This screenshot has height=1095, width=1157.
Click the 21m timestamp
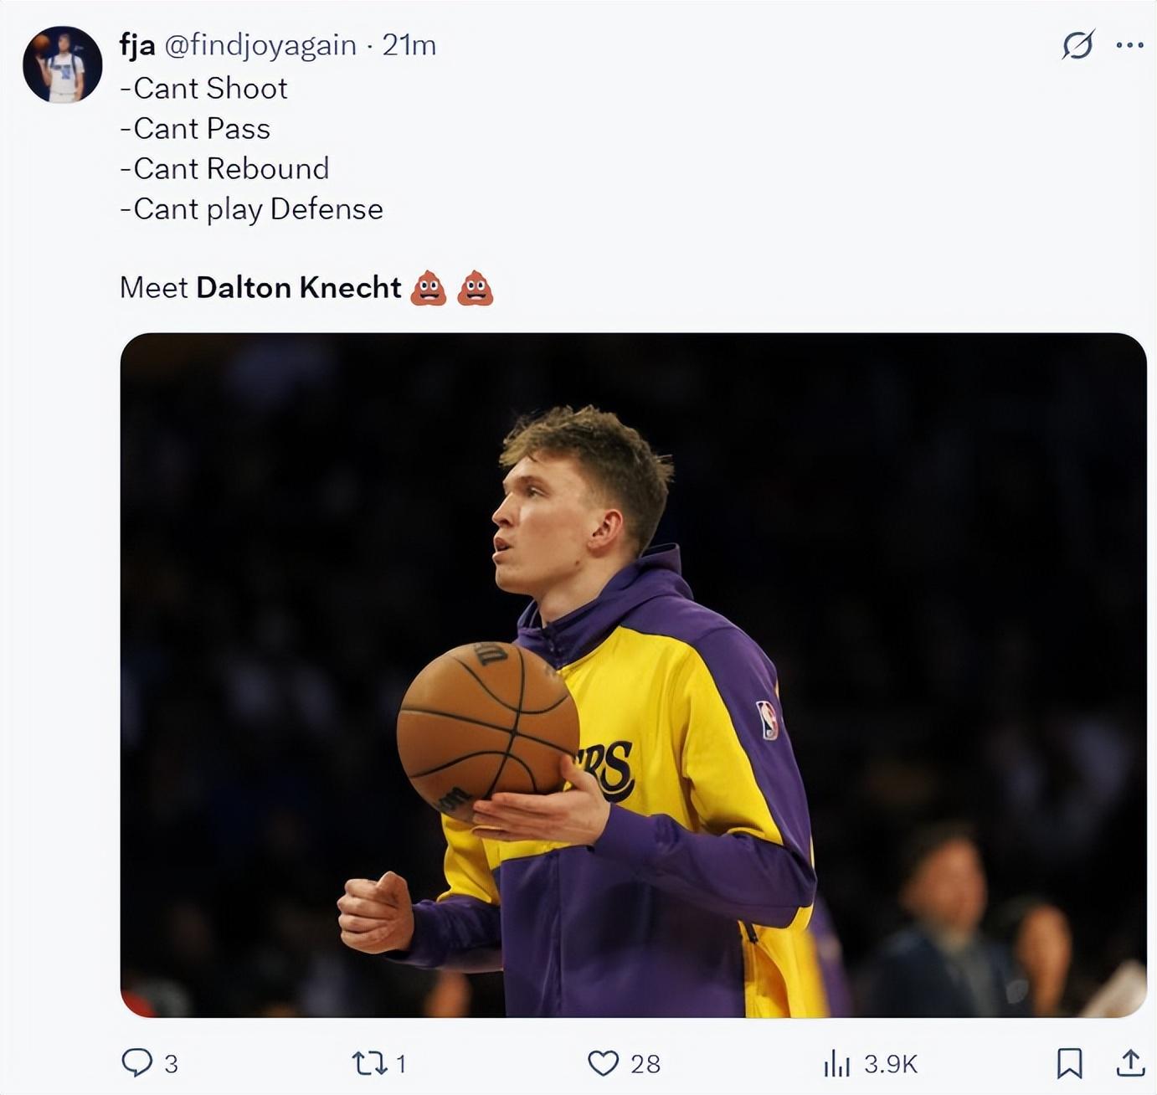[409, 45]
